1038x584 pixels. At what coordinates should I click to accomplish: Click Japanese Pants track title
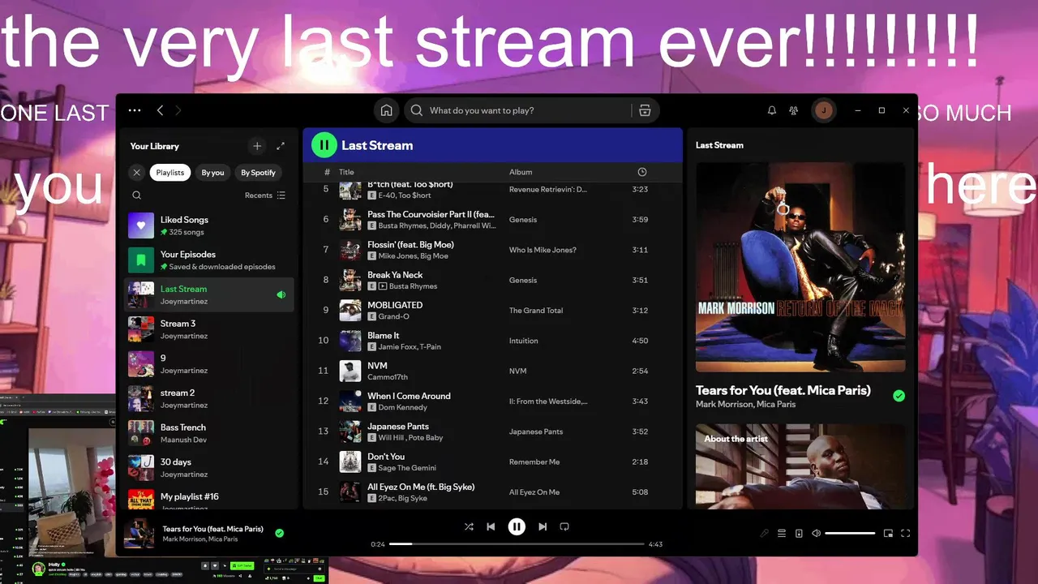[398, 427]
